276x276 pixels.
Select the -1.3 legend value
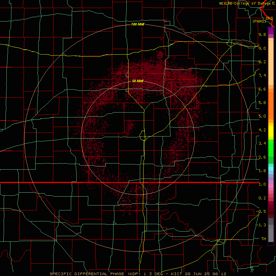pos(261,225)
